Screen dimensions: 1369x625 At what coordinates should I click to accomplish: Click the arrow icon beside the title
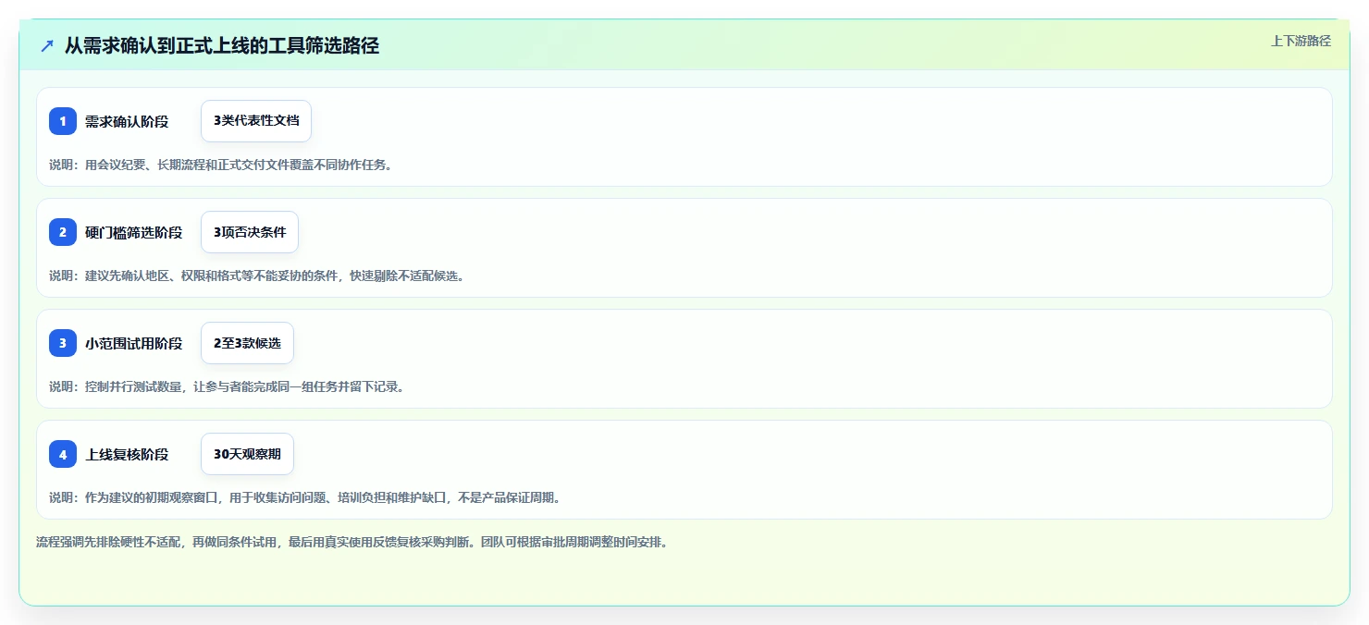(x=47, y=45)
